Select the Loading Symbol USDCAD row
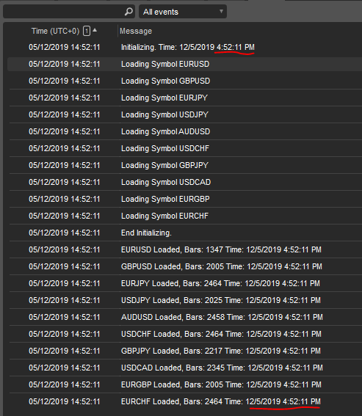 pos(185,182)
